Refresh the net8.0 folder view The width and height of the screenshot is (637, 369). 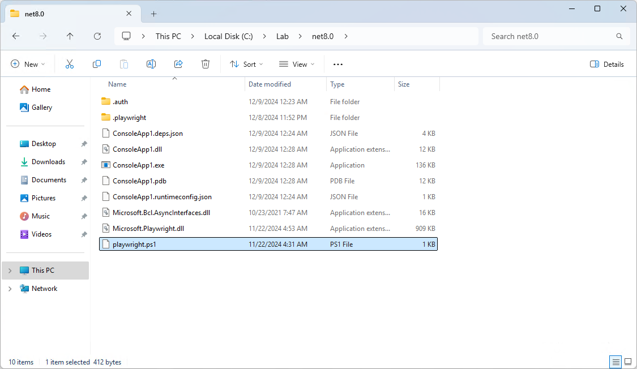coord(97,36)
